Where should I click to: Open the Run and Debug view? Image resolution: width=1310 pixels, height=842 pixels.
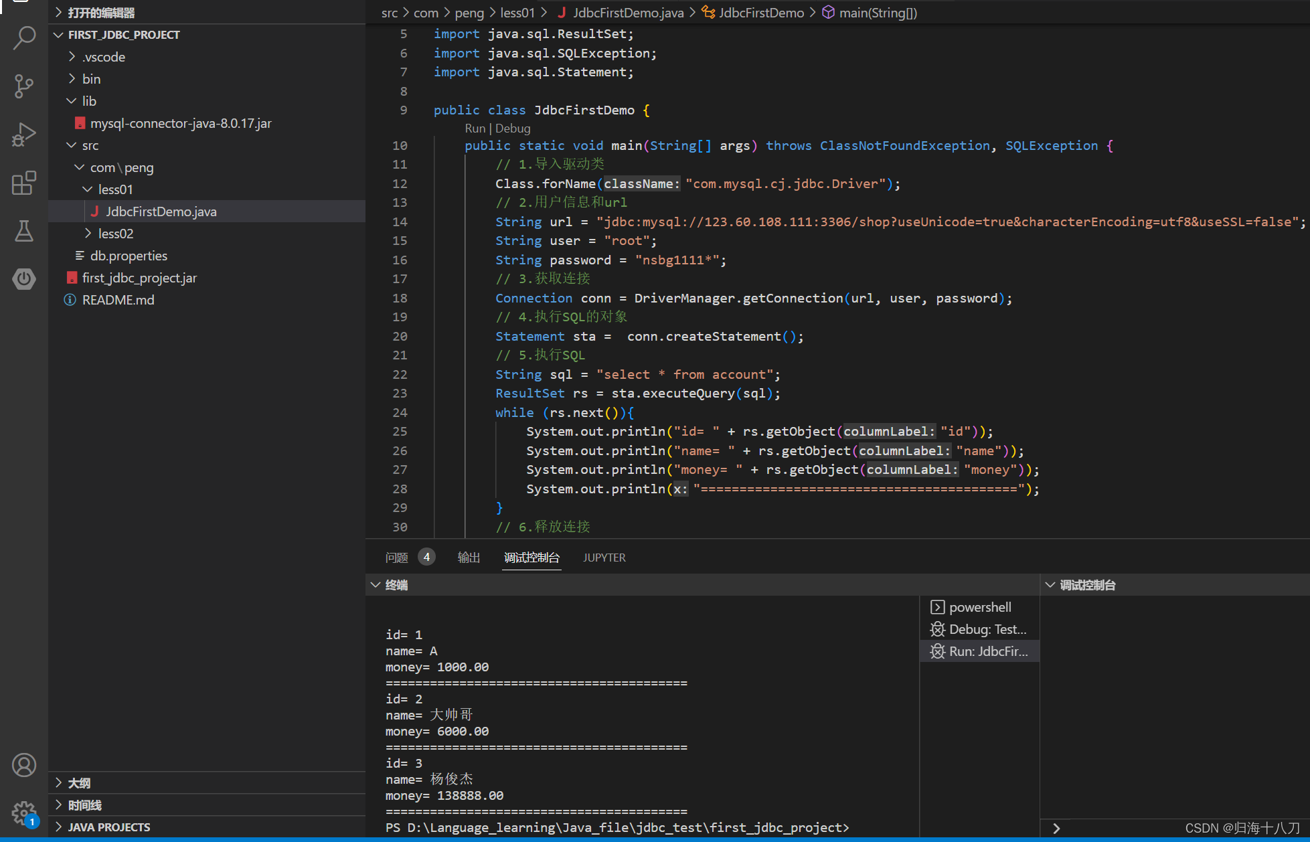24,135
